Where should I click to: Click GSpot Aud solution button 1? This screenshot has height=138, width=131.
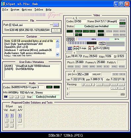coord(12,115)
